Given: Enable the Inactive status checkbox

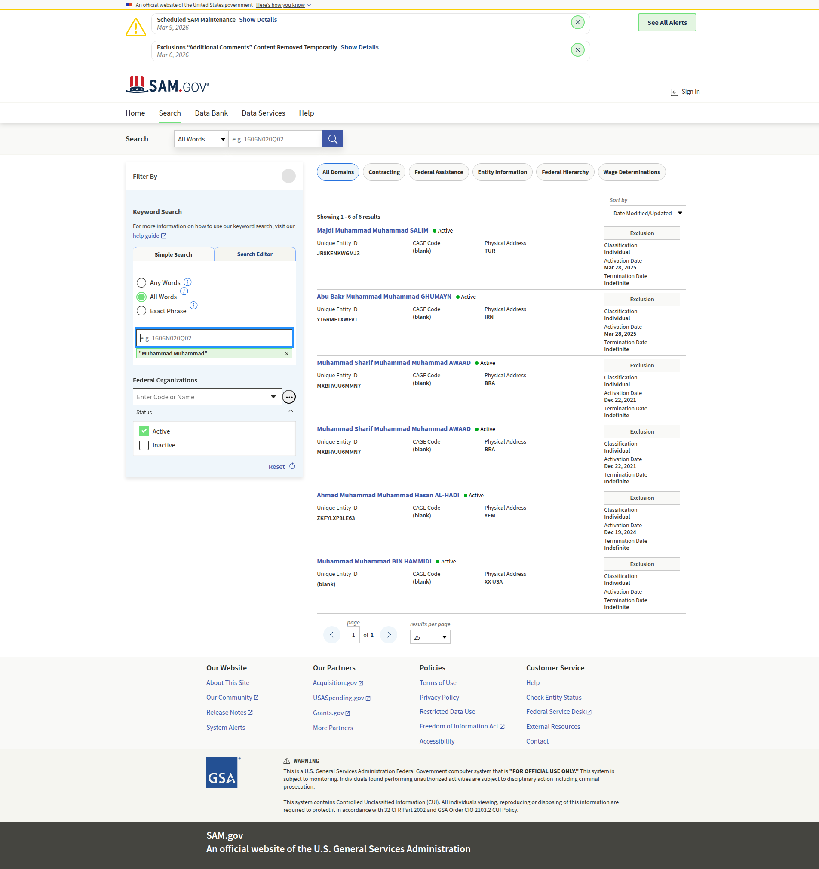Looking at the screenshot, I should (x=144, y=445).
